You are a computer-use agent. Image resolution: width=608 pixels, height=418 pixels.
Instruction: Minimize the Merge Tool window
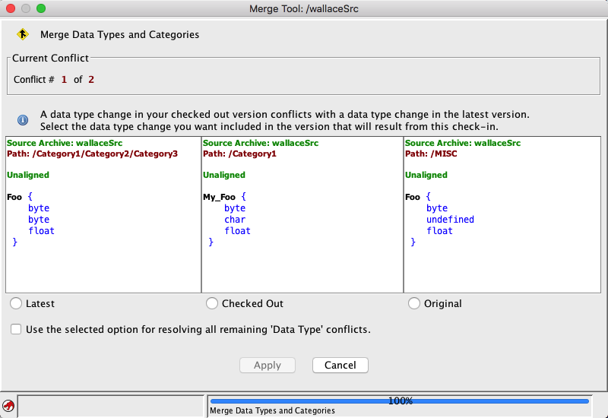[26, 8]
